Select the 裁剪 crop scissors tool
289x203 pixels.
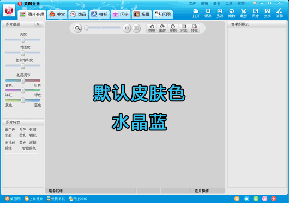click(x=244, y=13)
